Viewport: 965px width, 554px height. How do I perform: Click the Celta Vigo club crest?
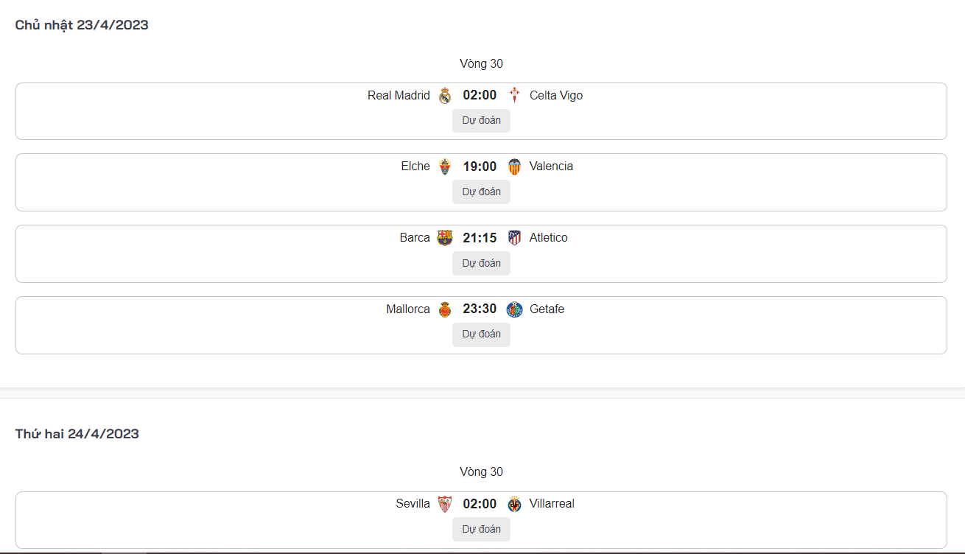[x=515, y=96]
